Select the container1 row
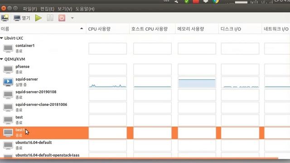This screenshot has width=290, height=163. click(145, 48)
